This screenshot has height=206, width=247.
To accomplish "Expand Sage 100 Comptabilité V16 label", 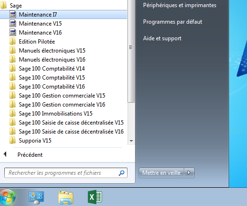I will pos(52,87).
